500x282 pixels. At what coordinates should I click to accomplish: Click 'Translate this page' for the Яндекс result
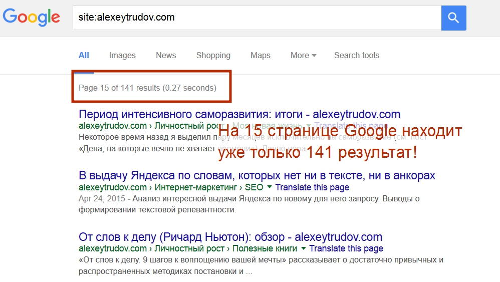tap(312, 187)
